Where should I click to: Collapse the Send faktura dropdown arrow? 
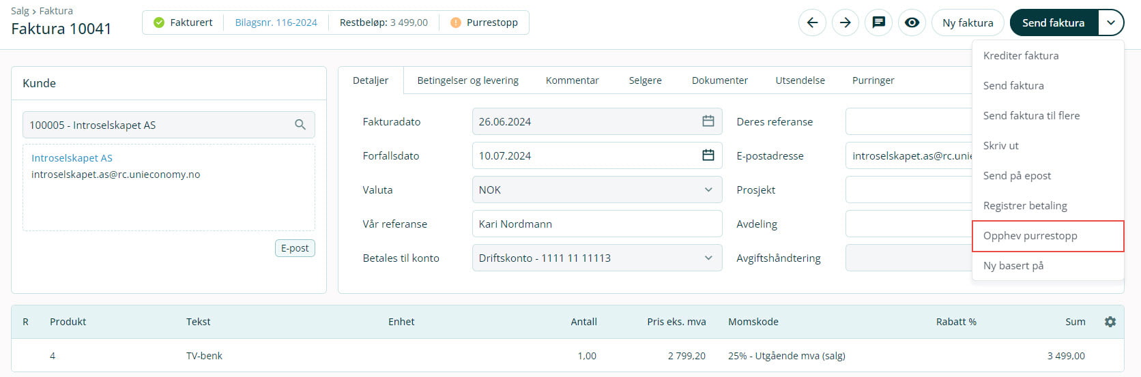pyautogui.click(x=1110, y=22)
